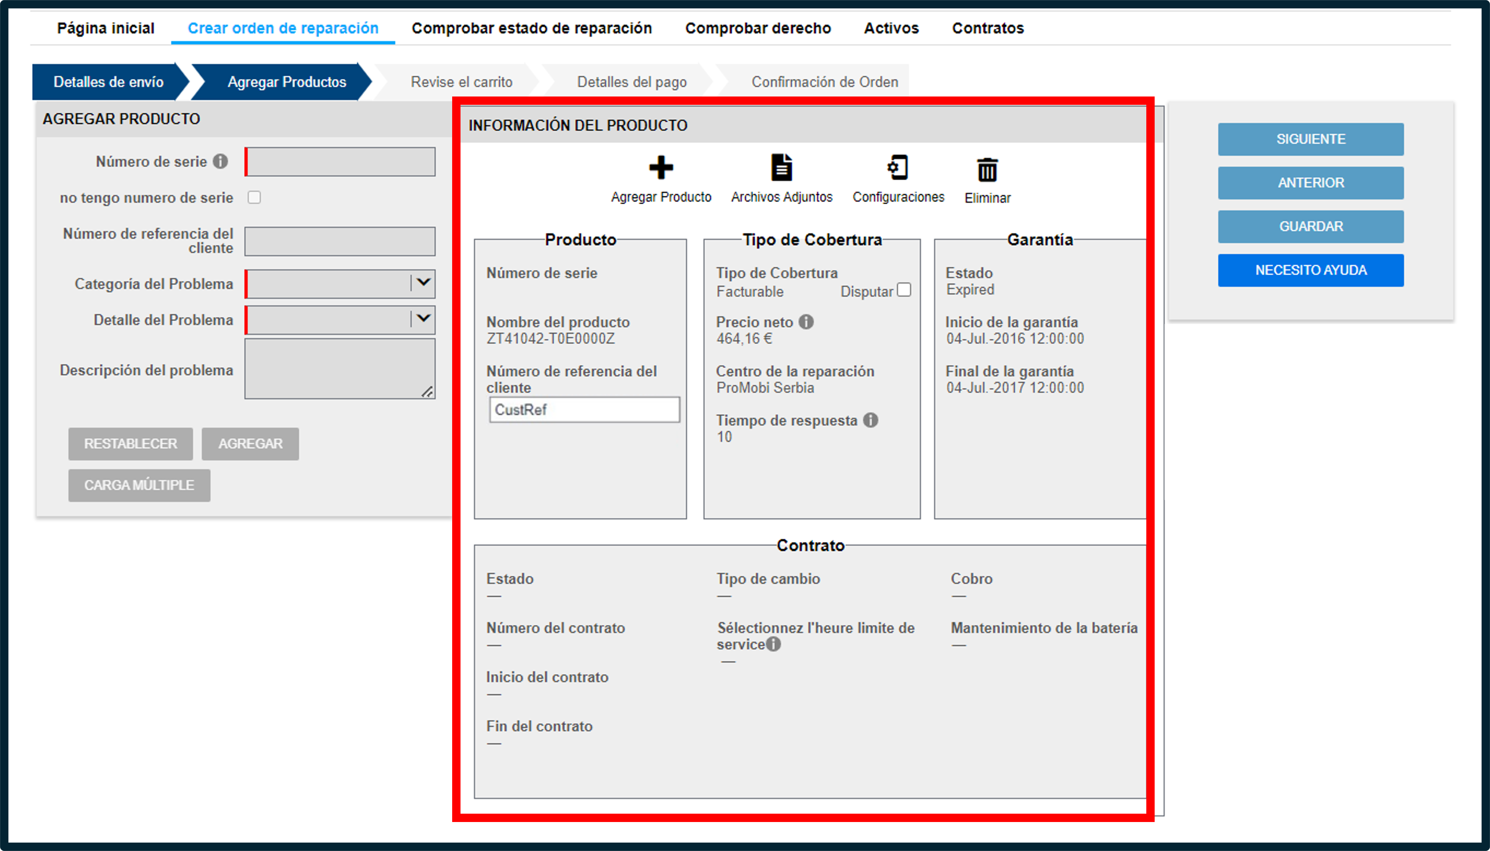Open the Configuraciones icon

pos(898,168)
